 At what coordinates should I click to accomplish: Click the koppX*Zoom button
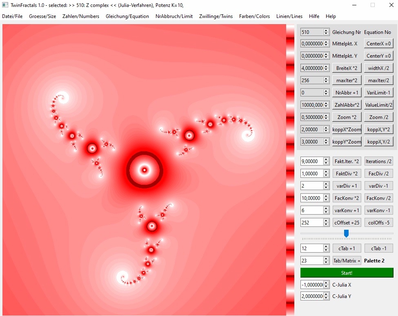pos(347,130)
